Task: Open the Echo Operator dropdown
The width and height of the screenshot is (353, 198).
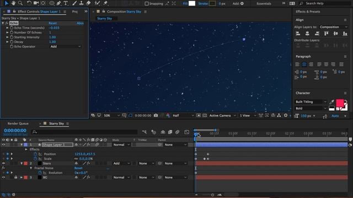Action: [65, 46]
